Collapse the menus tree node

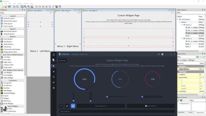[180, 22]
